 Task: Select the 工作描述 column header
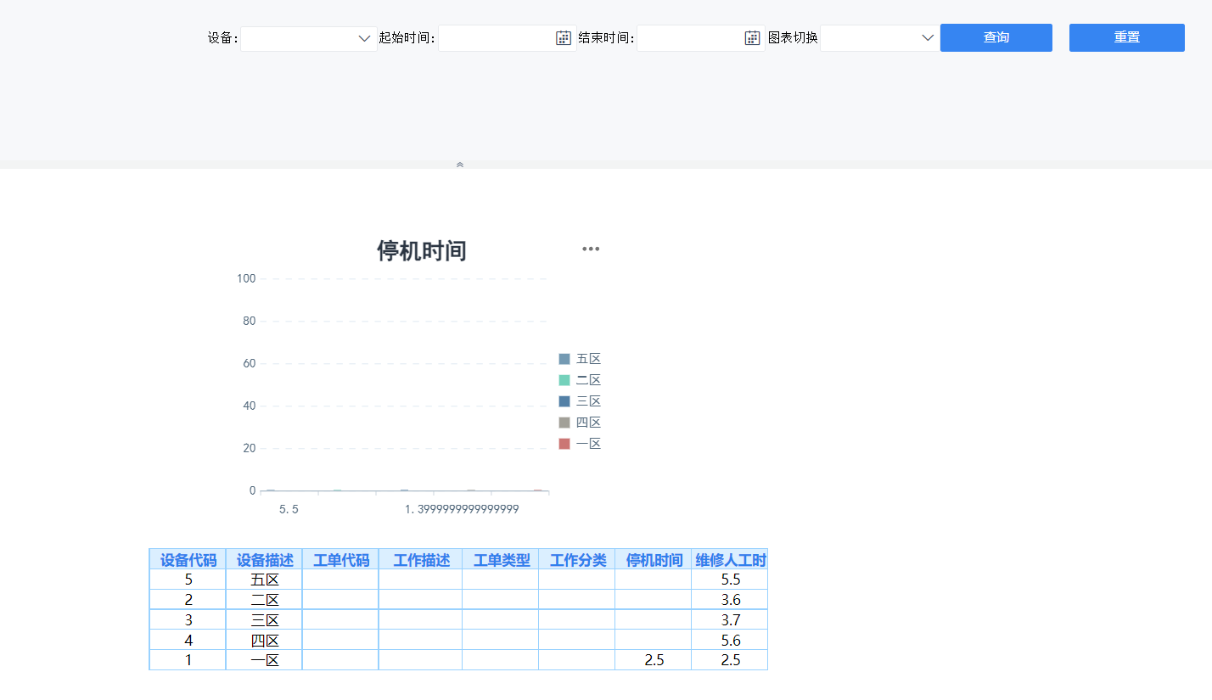click(x=421, y=560)
